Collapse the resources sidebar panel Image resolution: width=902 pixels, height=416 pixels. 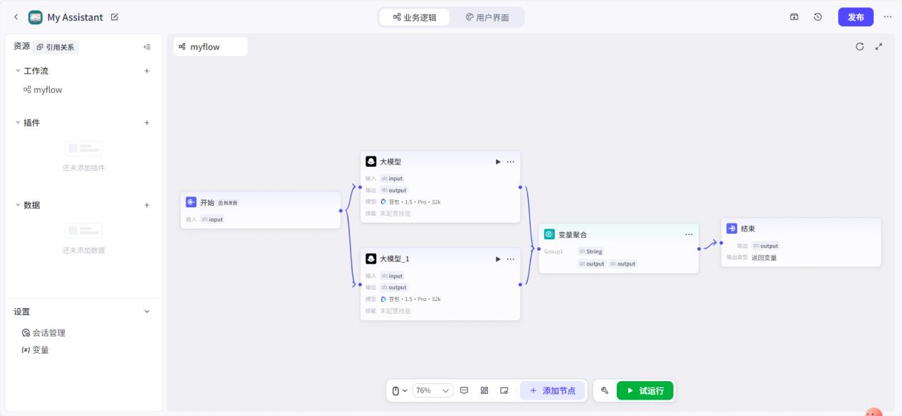pyautogui.click(x=147, y=47)
